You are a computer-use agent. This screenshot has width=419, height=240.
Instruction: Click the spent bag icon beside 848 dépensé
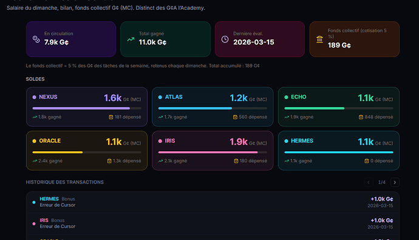click(361, 117)
